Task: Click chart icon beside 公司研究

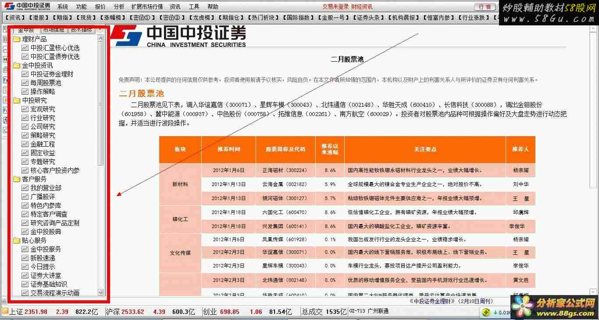Action: point(25,127)
